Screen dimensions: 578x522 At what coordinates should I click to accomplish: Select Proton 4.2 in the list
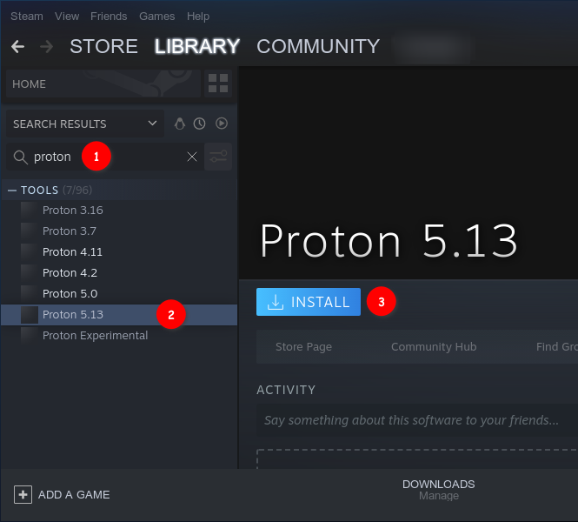(119, 273)
